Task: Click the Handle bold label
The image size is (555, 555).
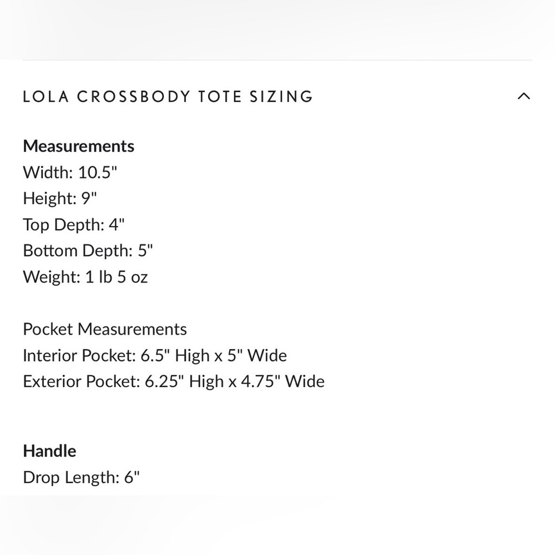Action: [49, 451]
